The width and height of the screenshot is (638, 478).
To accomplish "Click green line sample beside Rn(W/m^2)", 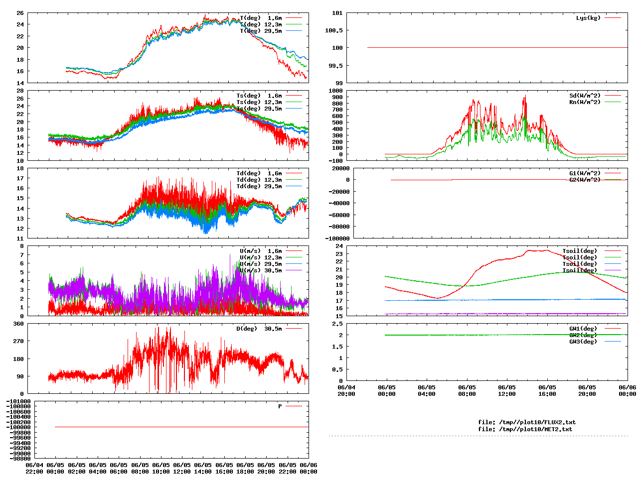I will click(613, 102).
